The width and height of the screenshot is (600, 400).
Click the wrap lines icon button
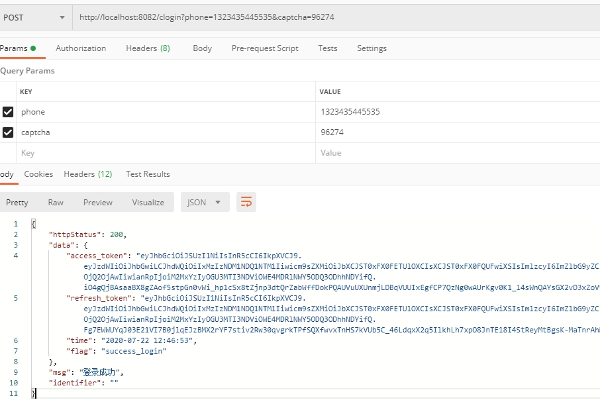coord(246,202)
